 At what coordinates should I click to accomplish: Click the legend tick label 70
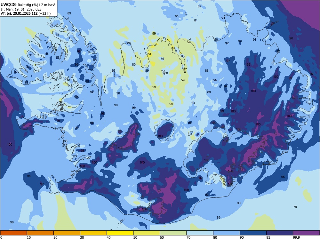(188, 237)
